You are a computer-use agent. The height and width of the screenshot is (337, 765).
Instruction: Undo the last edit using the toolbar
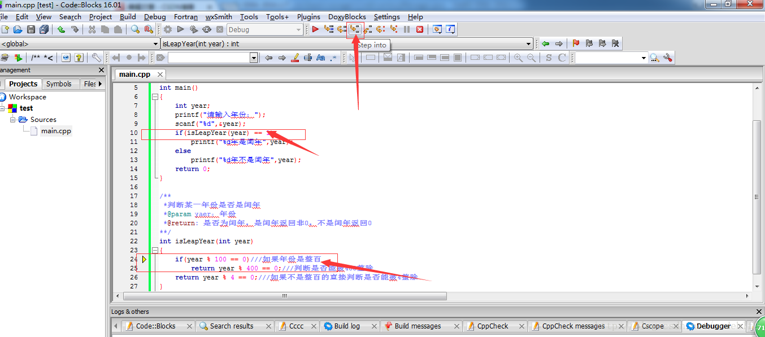[61, 29]
